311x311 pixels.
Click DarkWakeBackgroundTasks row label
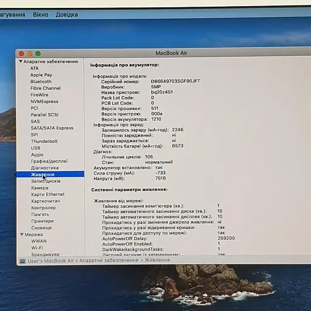click(133, 249)
